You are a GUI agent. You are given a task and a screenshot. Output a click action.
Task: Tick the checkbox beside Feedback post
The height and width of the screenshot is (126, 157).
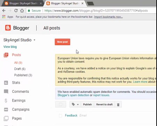60,116
